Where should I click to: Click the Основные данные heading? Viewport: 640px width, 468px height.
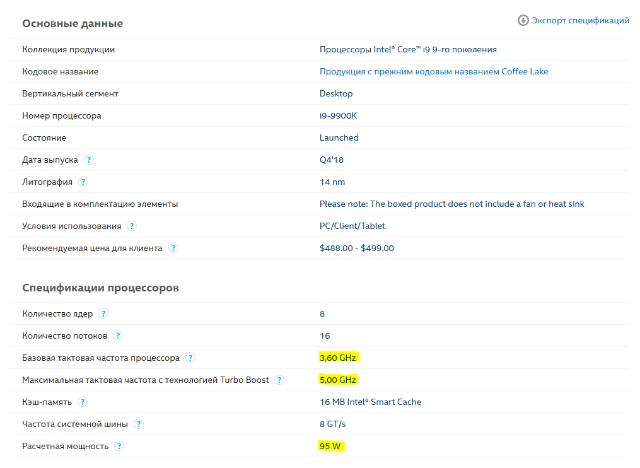tap(73, 23)
